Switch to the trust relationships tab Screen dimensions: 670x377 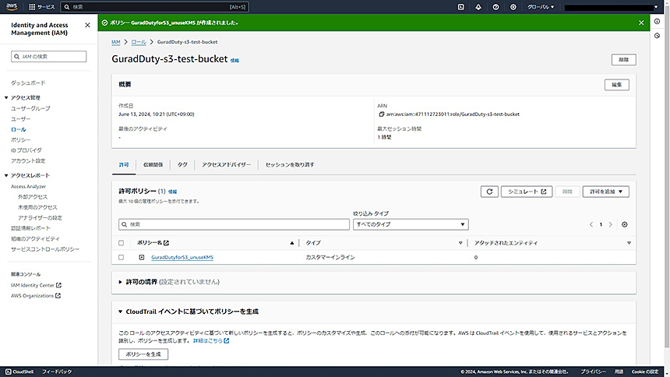(x=153, y=164)
